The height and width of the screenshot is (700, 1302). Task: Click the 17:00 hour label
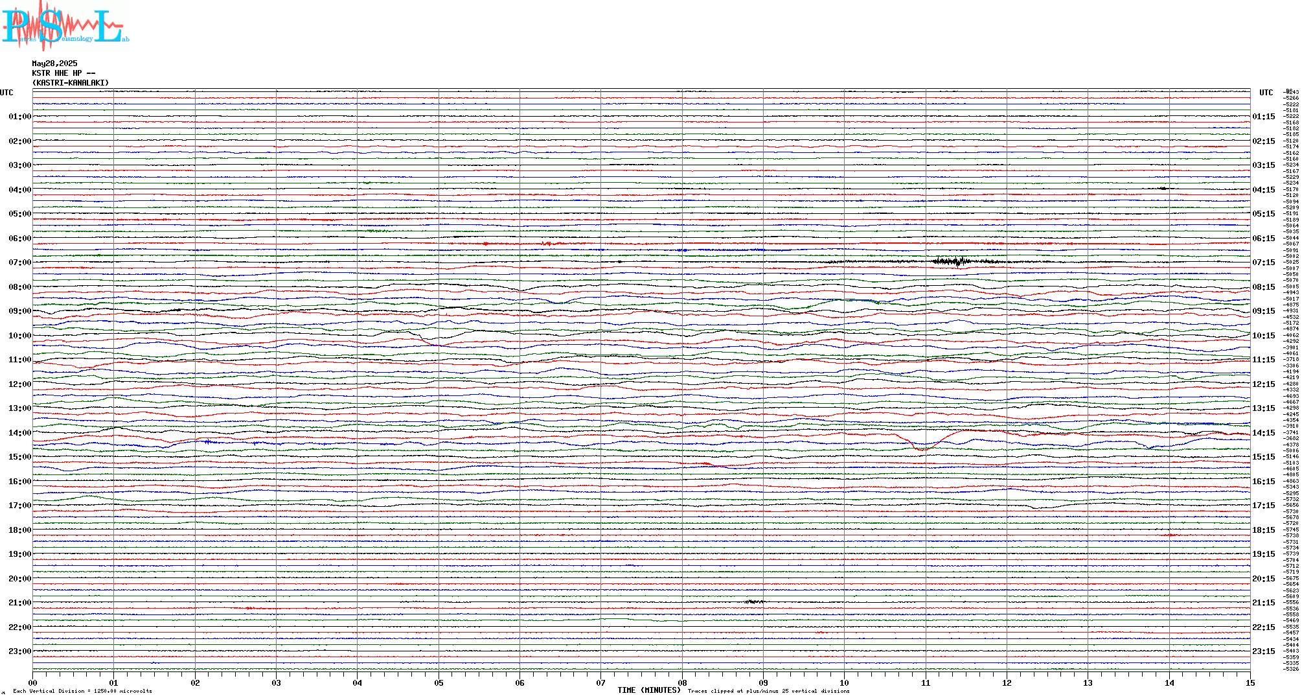coord(20,506)
